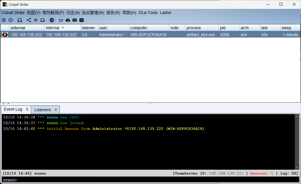
Task: Select the artifact_x64.exe process cell
Action: [x=202, y=35]
